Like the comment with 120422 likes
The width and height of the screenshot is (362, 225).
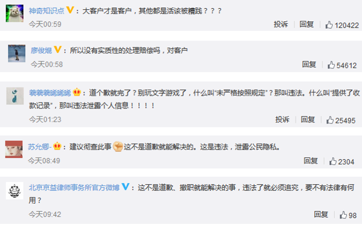[x=329, y=25]
